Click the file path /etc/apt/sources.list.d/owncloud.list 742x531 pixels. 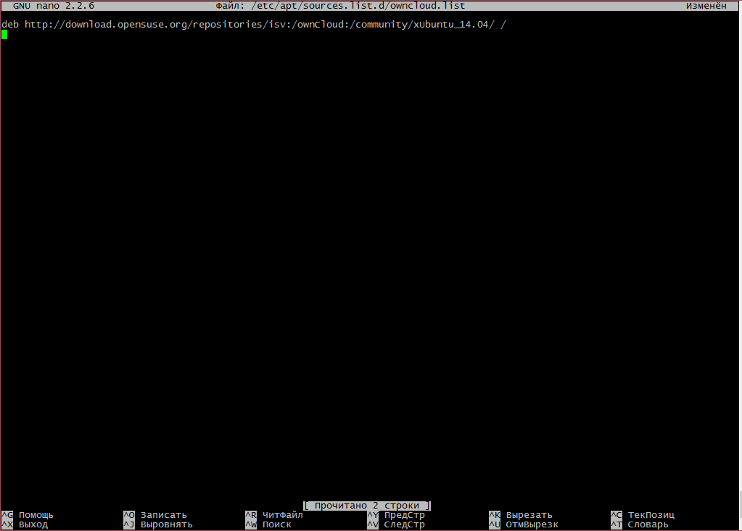358,6
